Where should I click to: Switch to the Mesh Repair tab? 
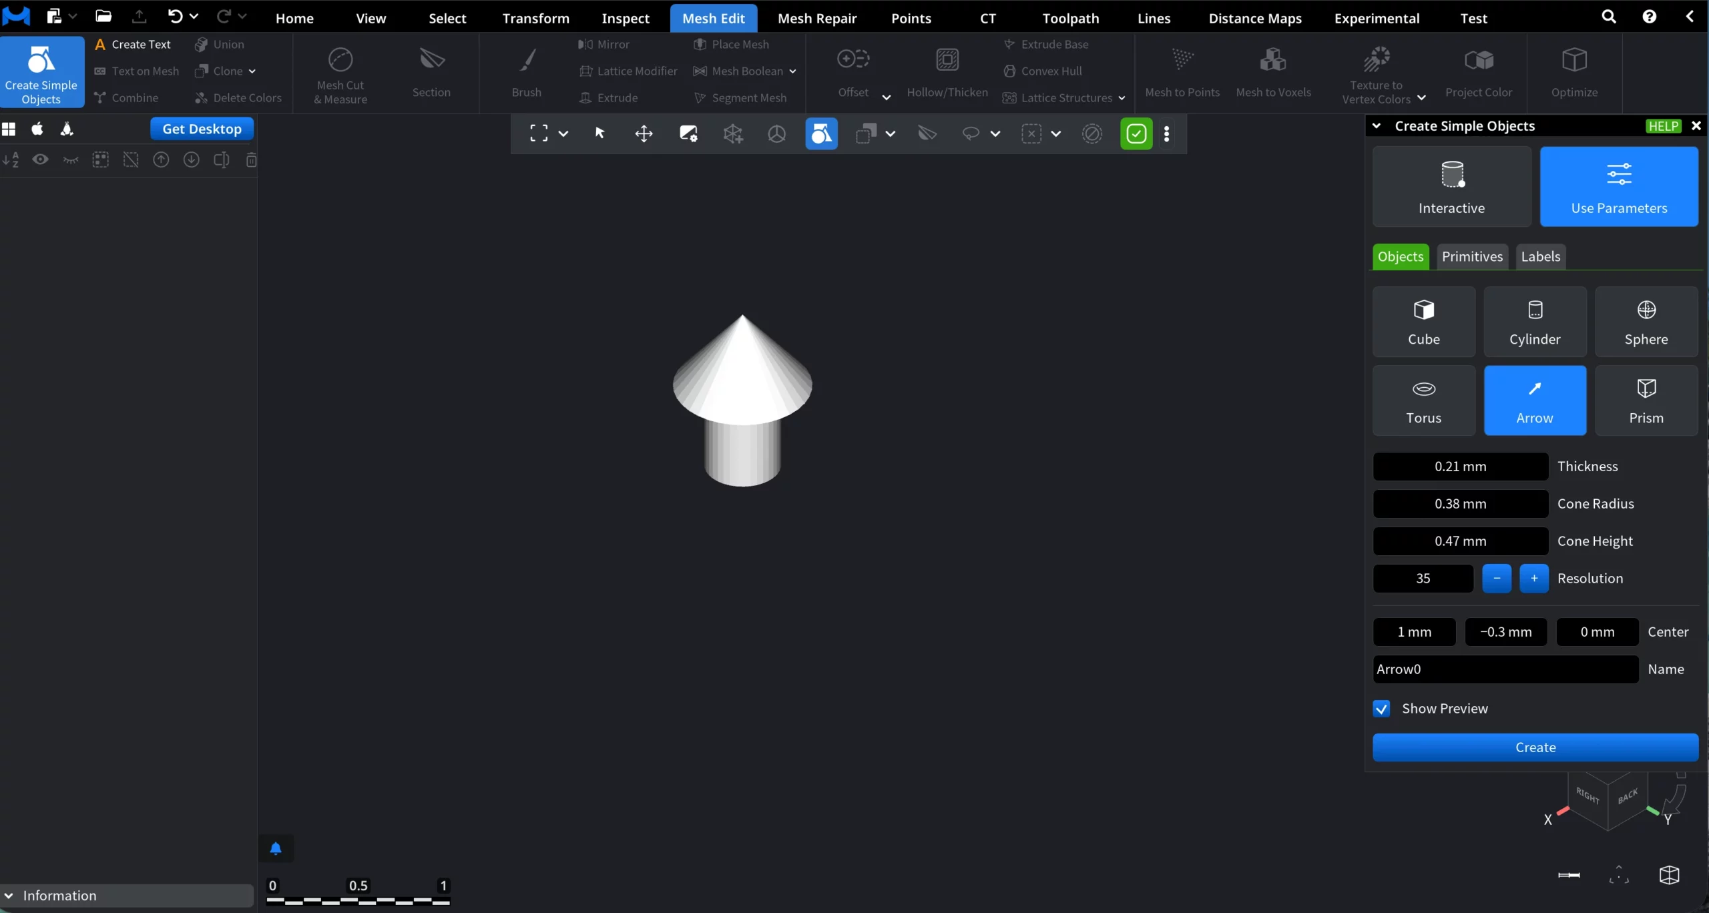(817, 18)
